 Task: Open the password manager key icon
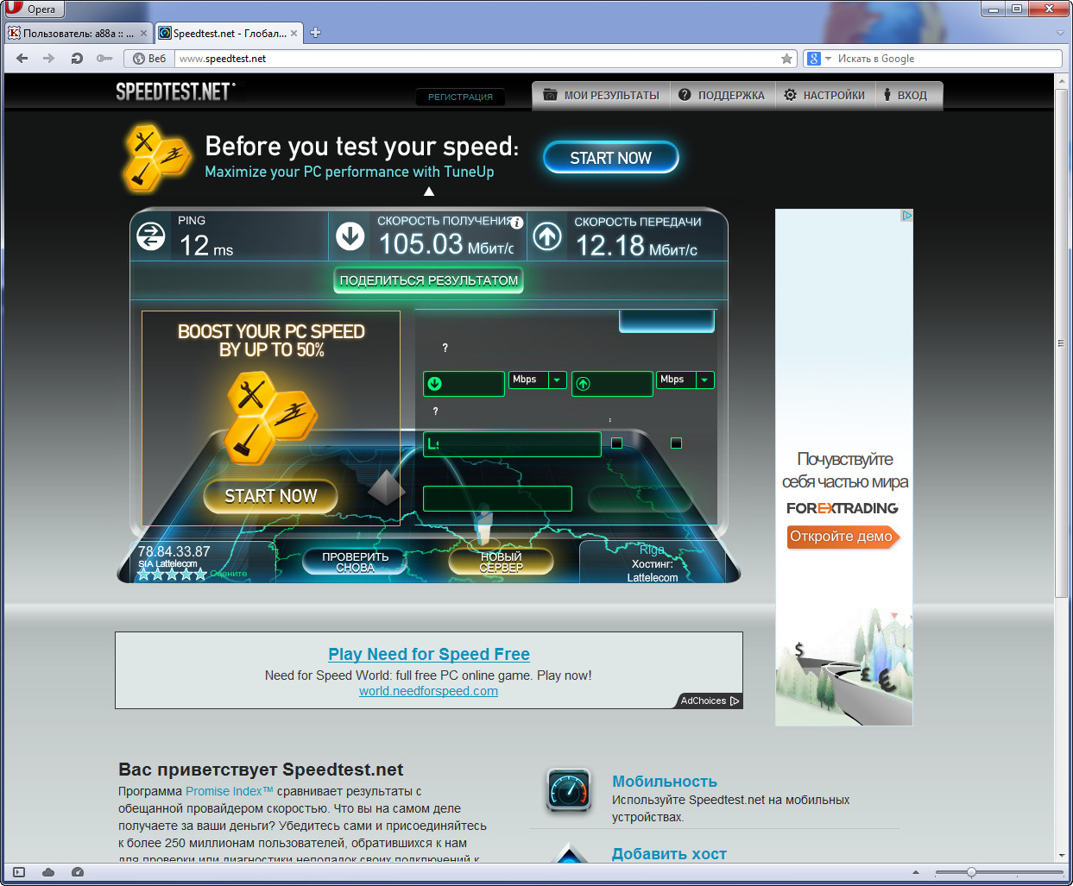coord(104,59)
